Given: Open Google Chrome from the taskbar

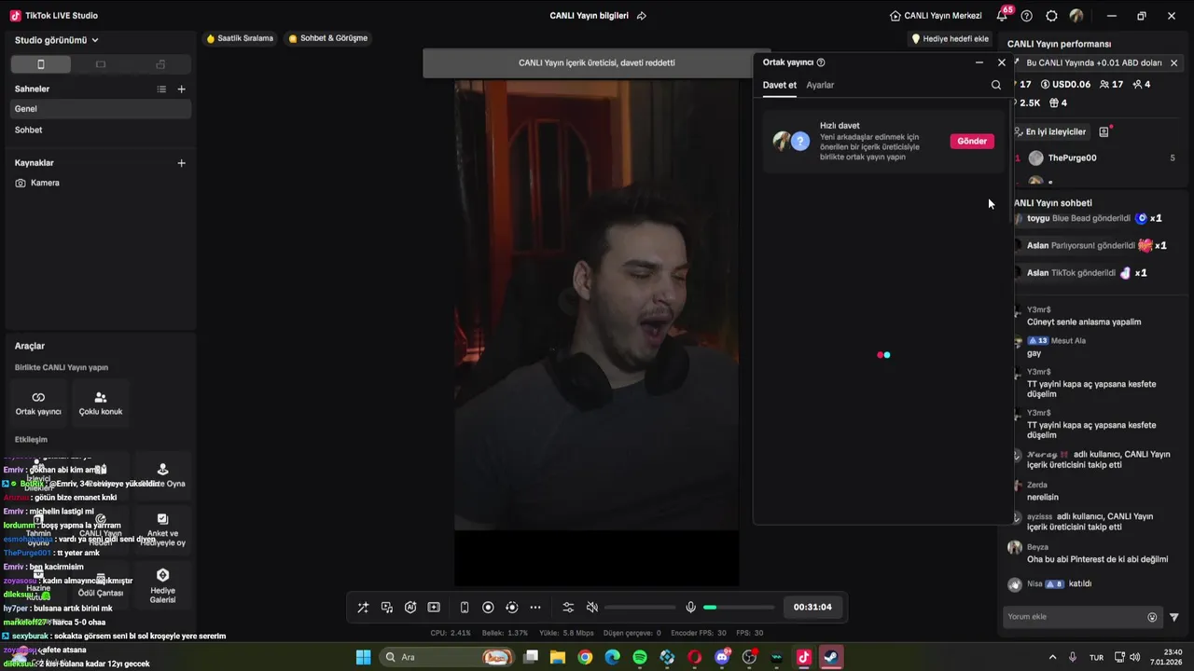Looking at the screenshot, I should (x=585, y=657).
